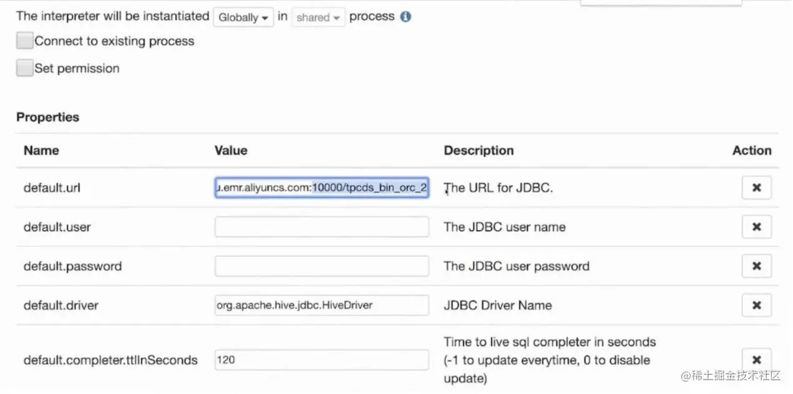793x394 pixels.
Task: Enable Set permission checkbox
Action: [24, 68]
